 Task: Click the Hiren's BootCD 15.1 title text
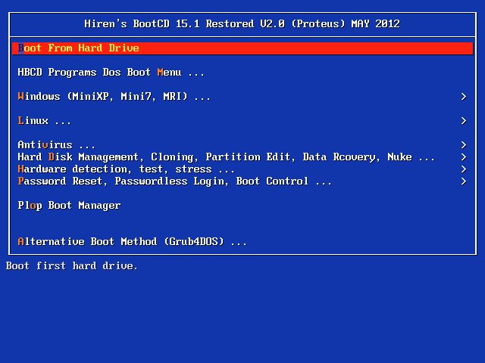242,23
